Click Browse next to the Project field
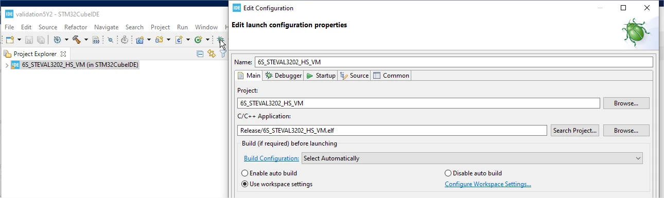This screenshot has height=198, width=664. point(626,103)
